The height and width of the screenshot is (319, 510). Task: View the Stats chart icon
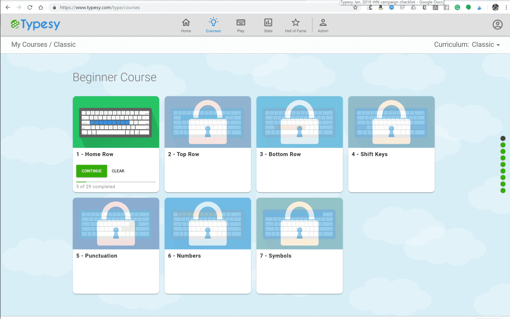click(268, 23)
